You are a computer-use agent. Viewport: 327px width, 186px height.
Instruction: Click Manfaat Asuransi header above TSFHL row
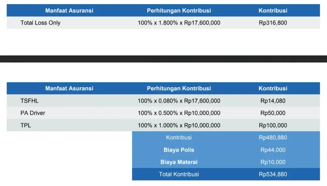tap(69, 88)
